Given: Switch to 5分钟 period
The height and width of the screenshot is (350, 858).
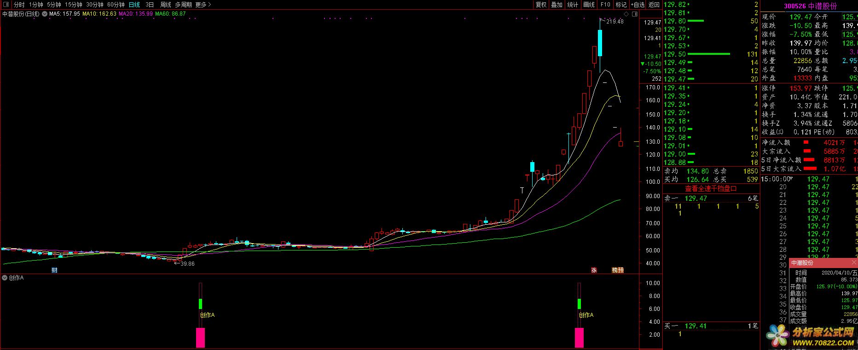Looking at the screenshot, I should tap(54, 5).
